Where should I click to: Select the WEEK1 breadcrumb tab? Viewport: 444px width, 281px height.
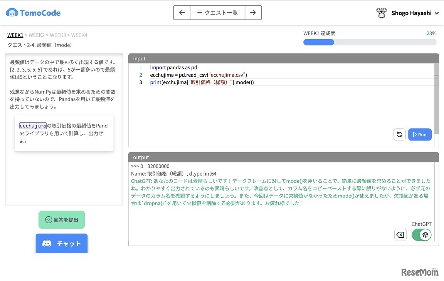[x=15, y=35]
